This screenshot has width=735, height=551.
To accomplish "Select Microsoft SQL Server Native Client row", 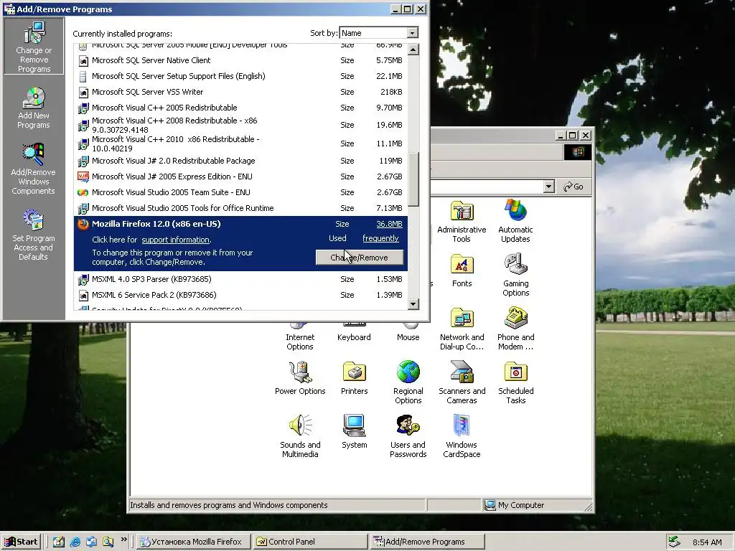I will click(x=240, y=60).
